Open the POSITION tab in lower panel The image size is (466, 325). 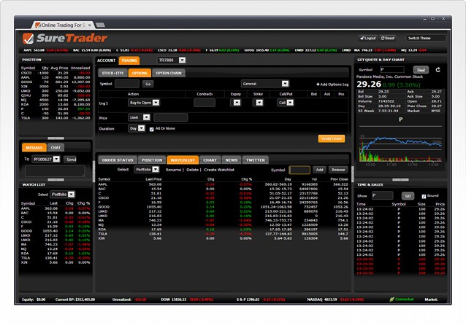click(x=152, y=160)
